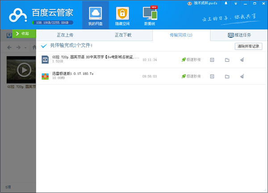Open the navigation history dropdown arrow
Screen dimensions: 268x193
tap(25, 47)
